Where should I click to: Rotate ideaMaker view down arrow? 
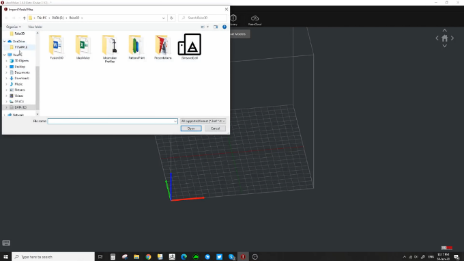[x=444, y=46]
